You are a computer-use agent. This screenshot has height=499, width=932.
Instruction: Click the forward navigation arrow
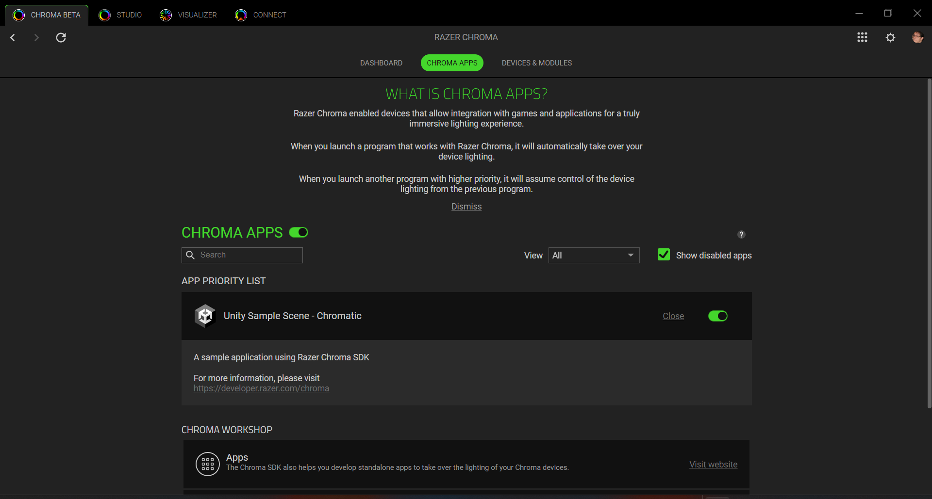[36, 37]
